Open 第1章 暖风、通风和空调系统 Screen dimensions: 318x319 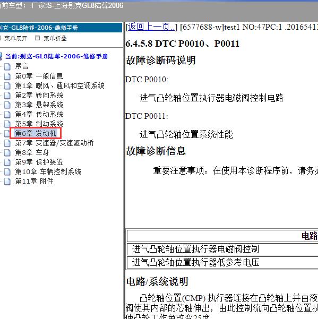(x=60, y=85)
